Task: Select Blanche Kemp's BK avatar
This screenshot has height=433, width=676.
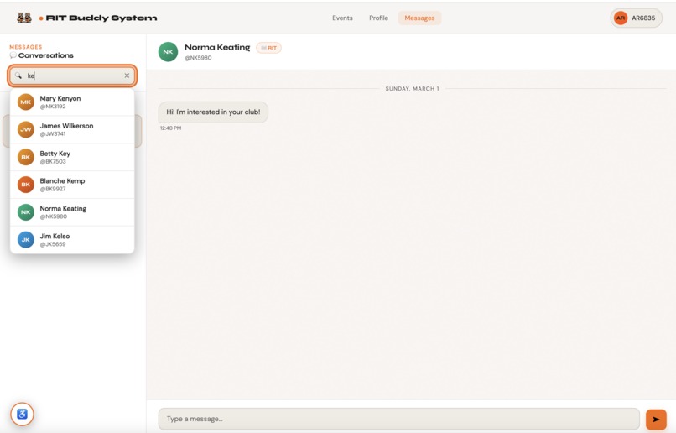Action: (x=26, y=185)
